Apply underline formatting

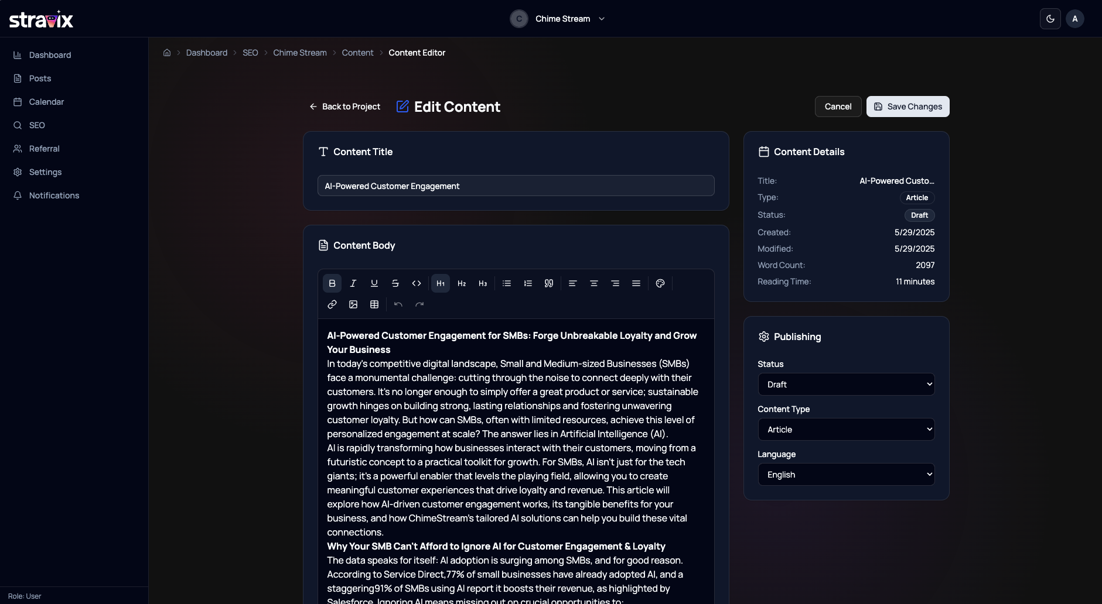374,283
